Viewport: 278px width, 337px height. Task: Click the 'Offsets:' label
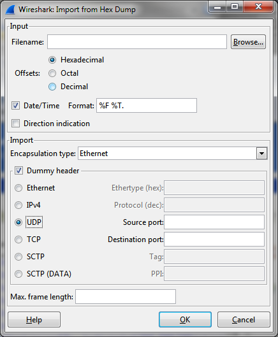(27, 73)
